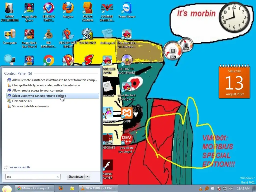Switch to MzunguHosting Chrome taskbar window
Viewport: 256px width, 192px height.
[34, 188]
